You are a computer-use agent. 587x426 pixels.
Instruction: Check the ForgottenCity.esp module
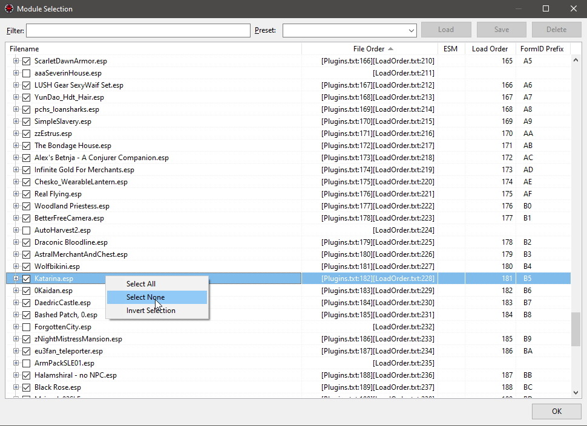click(x=26, y=327)
